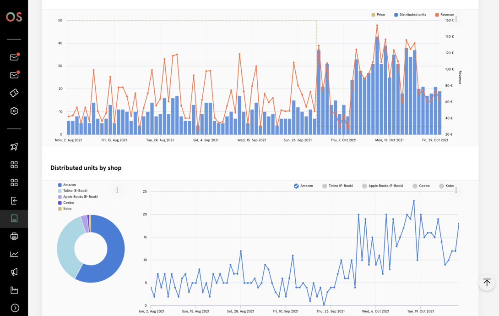The height and width of the screenshot is (316, 499).
Task: Click the Distributed units blue legend swatch
Action: 396,15
